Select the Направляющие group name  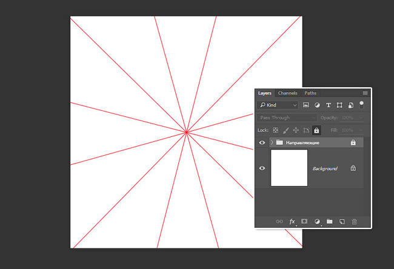point(302,142)
